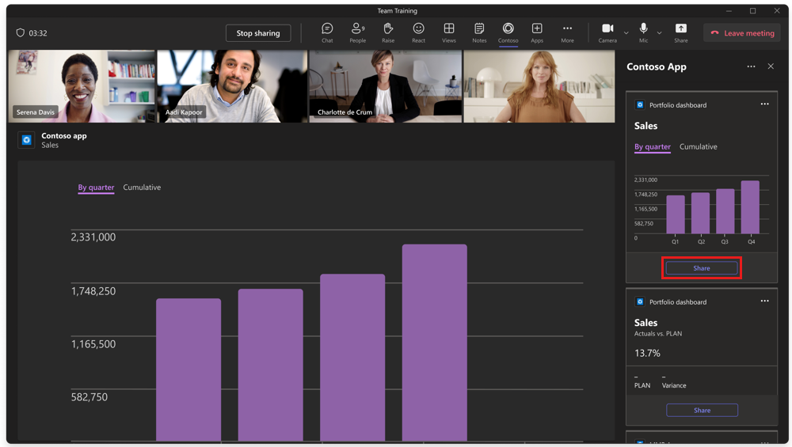Open Contoso App panel more options
This screenshot has height=447, width=792.
751,66
